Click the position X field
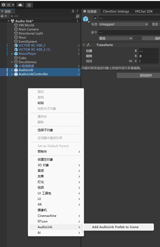Image resolution: width=160 pixels, height=247 pixels. [x=148, y=51]
